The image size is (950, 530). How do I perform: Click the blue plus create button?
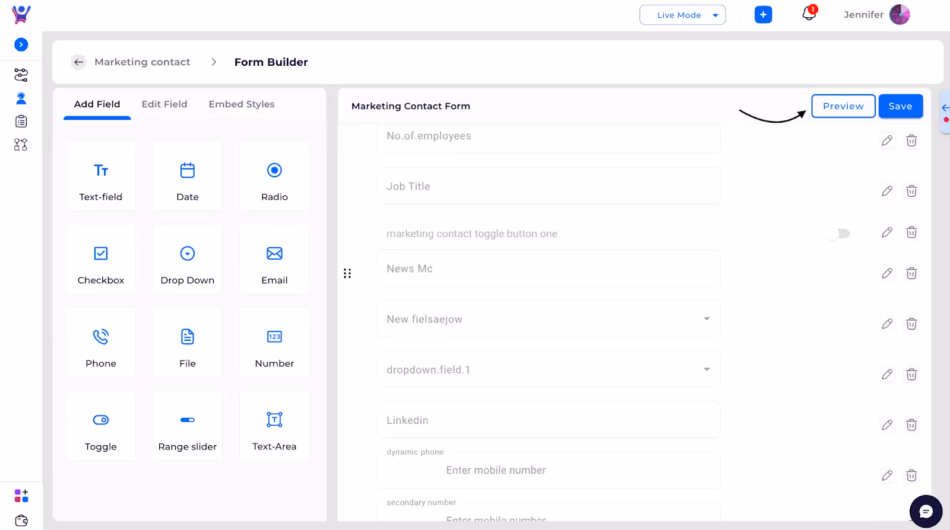click(x=764, y=15)
